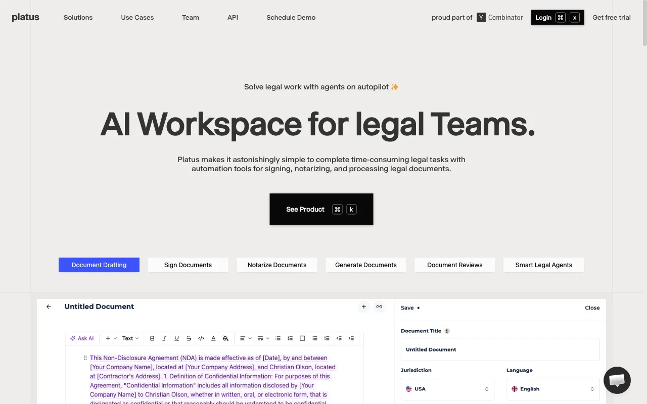
Task: Click Save in the document panel
Action: (x=407, y=308)
